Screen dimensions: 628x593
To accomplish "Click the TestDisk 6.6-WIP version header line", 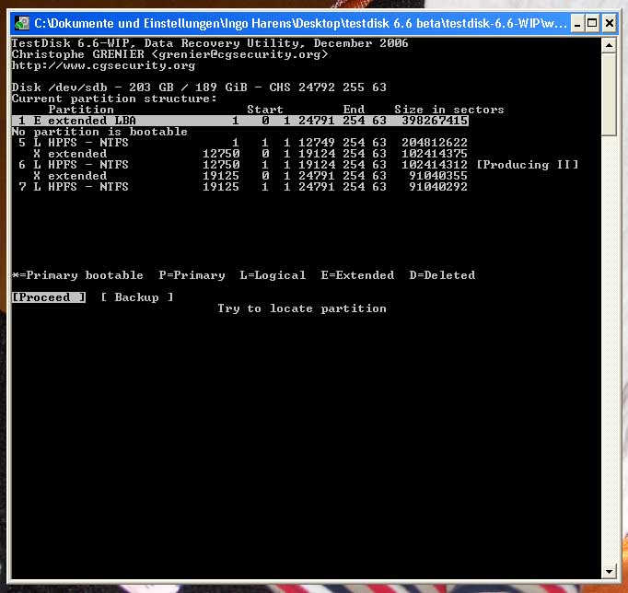I will click(210, 43).
